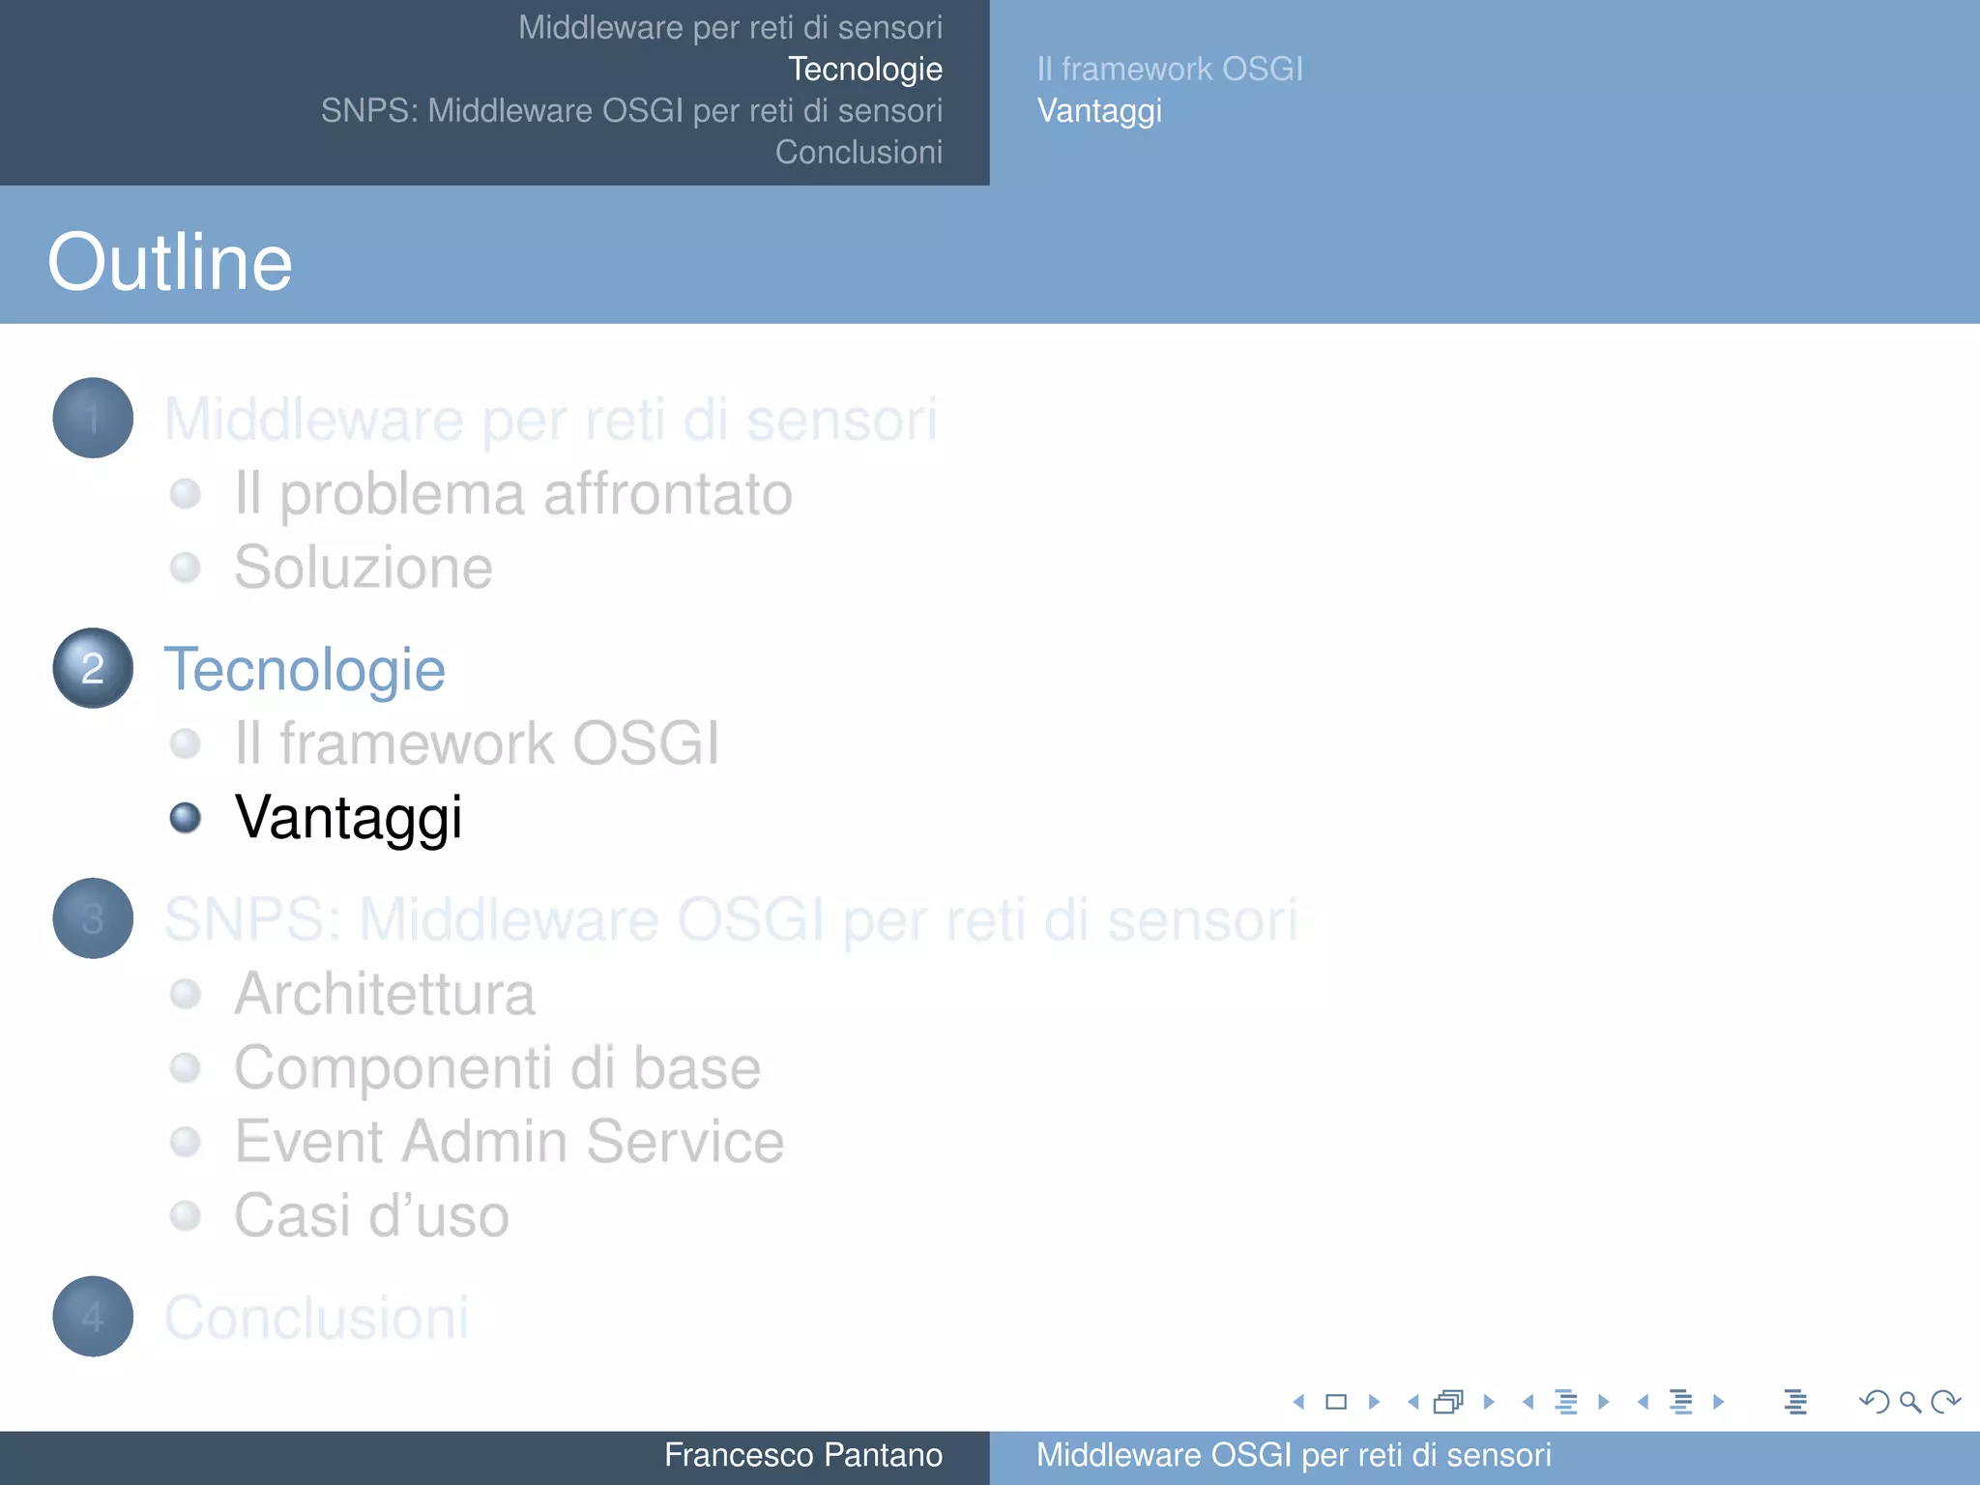Image resolution: width=1980 pixels, height=1485 pixels.
Task: Click footer title 'Middleware OSGI per reti di sensori'
Action: (1294, 1455)
